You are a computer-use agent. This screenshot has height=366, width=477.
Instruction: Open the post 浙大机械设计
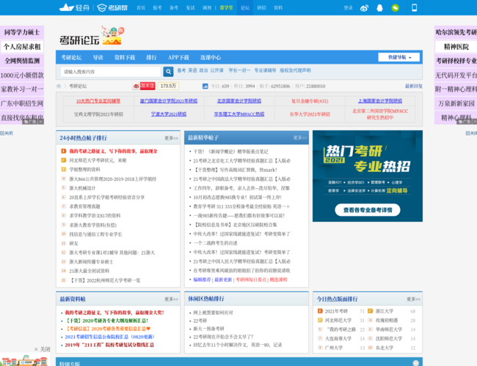point(82,188)
